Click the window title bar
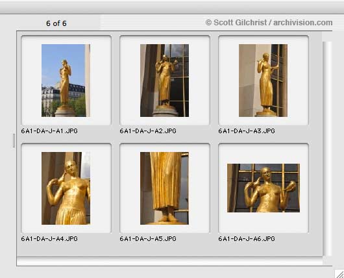The width and height of the screenshot is (344, 278). (172, 6)
